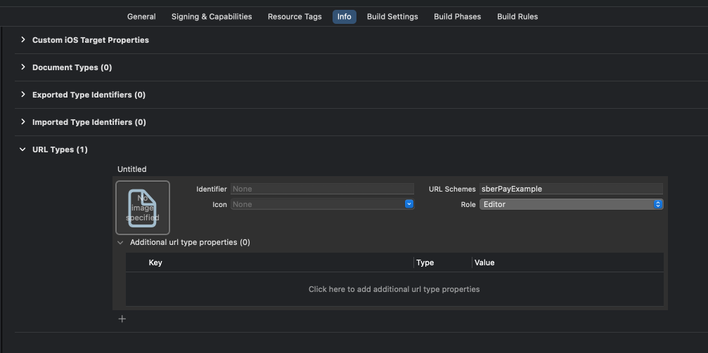Click the No image specified icon well

click(x=143, y=208)
